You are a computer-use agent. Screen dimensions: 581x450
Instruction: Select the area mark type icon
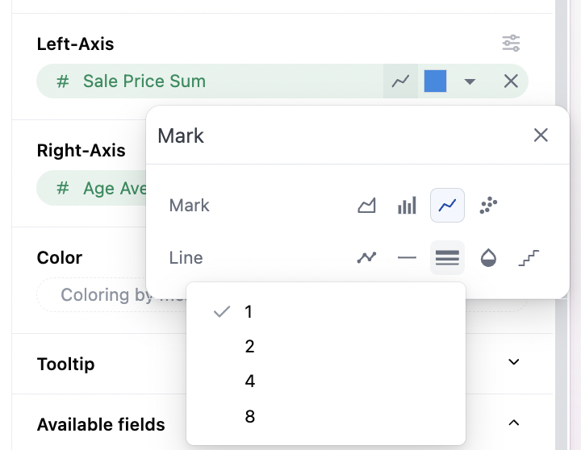(367, 206)
